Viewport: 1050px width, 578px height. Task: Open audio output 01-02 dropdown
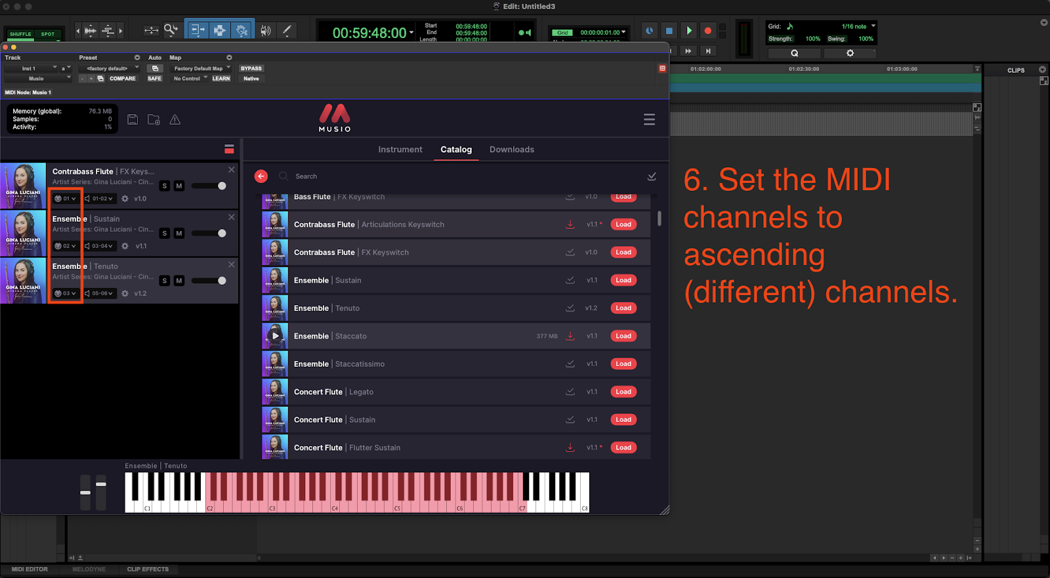click(x=99, y=198)
